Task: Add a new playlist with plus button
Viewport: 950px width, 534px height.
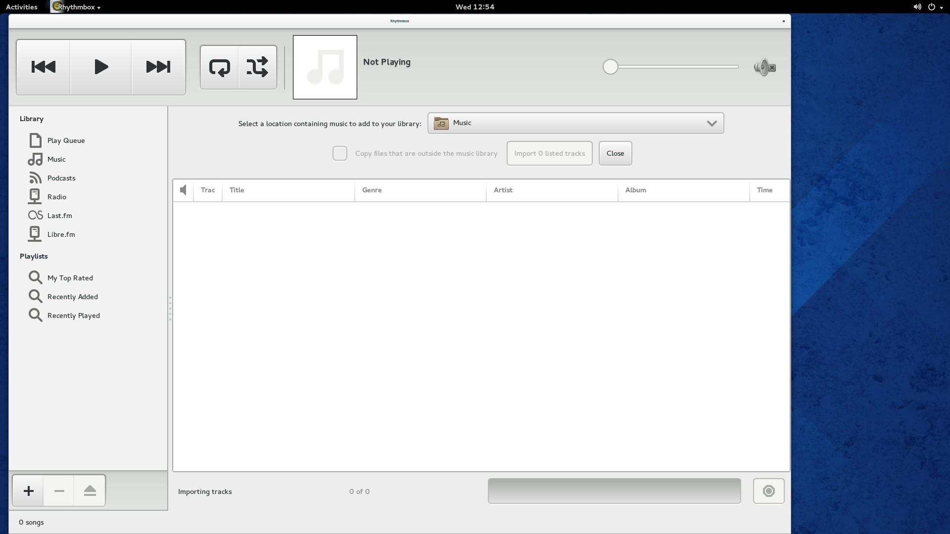Action: tap(28, 491)
